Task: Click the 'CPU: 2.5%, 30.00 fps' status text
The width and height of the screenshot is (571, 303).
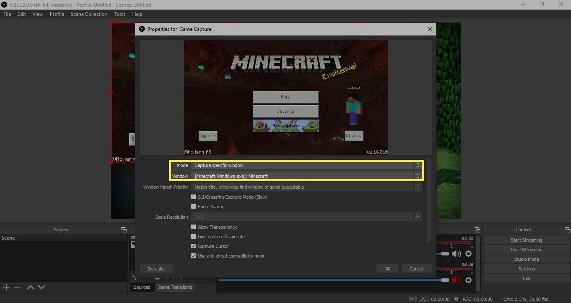Action: (x=526, y=299)
